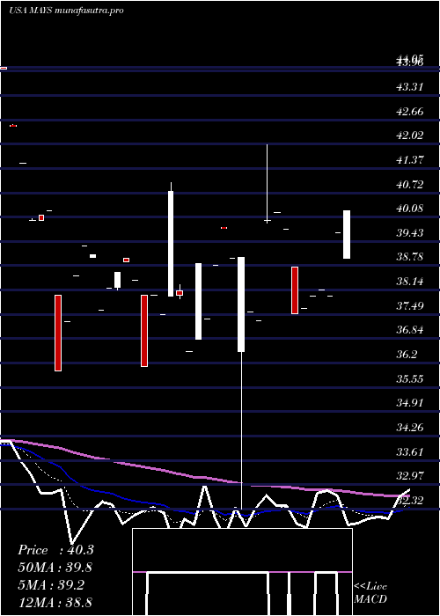The image size is (440, 616).
Task: Click the 32.97 price axis label
Action: click(410, 476)
